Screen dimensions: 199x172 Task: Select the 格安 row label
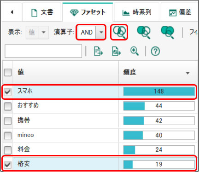point(23,164)
